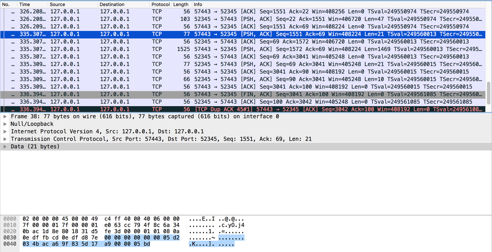
Task: Select the packet row at time 326.209
Action: coord(243,27)
